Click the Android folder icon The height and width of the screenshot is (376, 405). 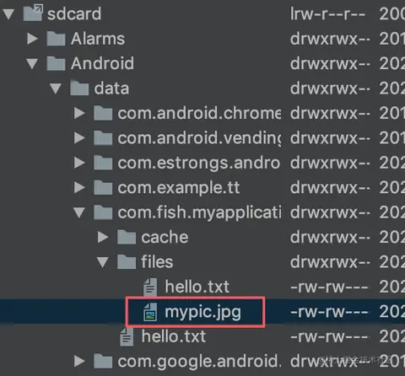tap(56, 63)
